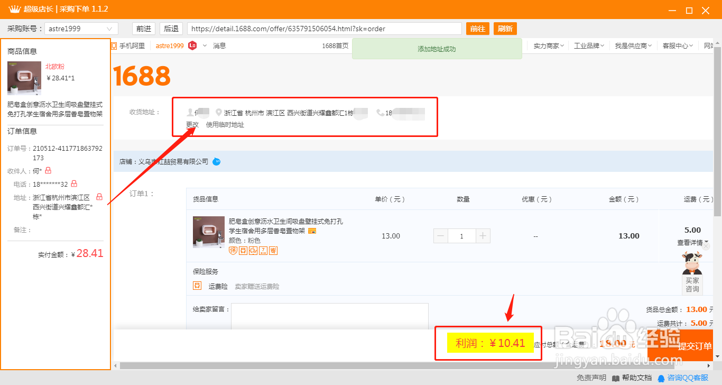Click 使用临时地址 link
Screen dimensions: 722x385
(225, 125)
